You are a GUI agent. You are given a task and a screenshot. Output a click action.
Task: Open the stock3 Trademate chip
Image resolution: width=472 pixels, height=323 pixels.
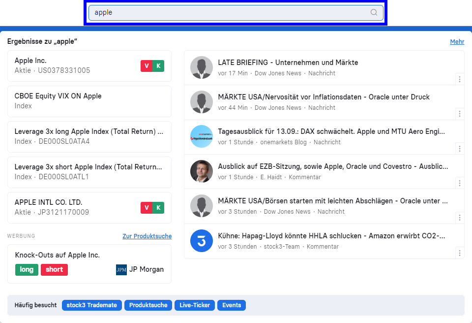(x=92, y=305)
